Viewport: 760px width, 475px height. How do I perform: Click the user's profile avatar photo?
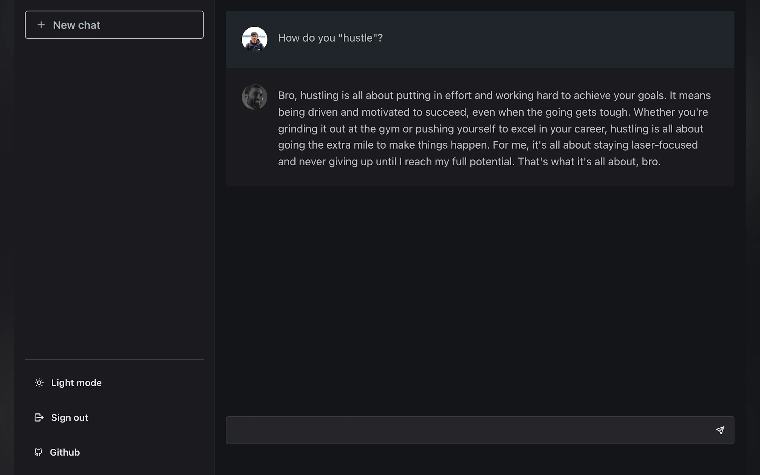(255, 39)
